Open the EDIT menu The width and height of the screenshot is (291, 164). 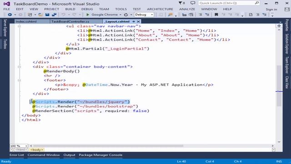click(20, 9)
